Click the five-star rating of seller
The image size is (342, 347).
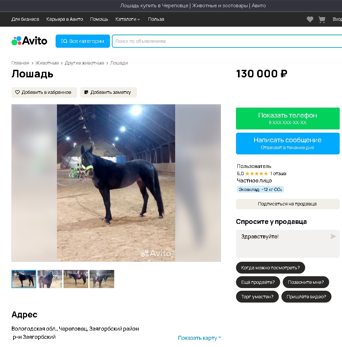[257, 173]
